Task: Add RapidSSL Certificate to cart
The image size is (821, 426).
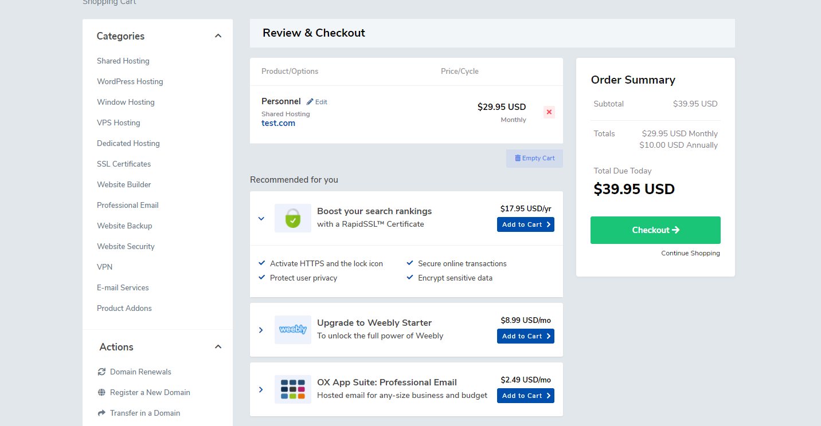Action: [525, 224]
